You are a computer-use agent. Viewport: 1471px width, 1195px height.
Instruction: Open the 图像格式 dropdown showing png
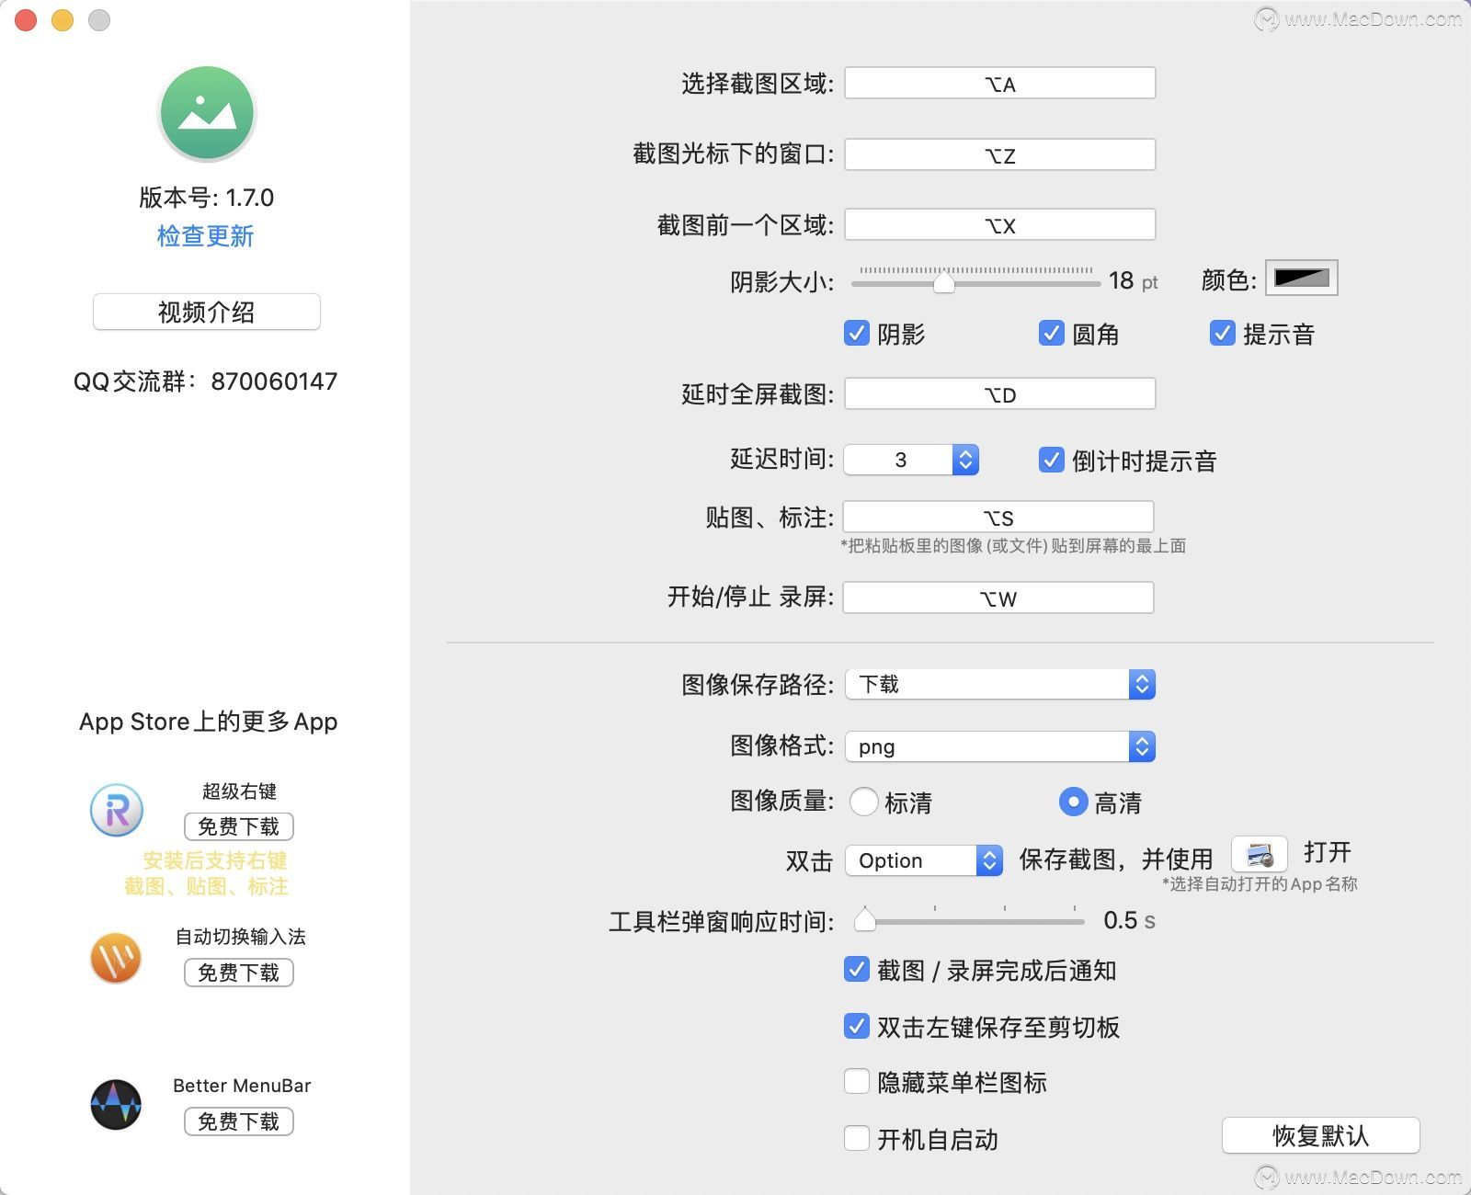[999, 746]
